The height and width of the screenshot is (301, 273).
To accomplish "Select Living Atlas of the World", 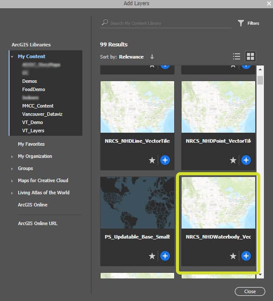I will 43,193.
